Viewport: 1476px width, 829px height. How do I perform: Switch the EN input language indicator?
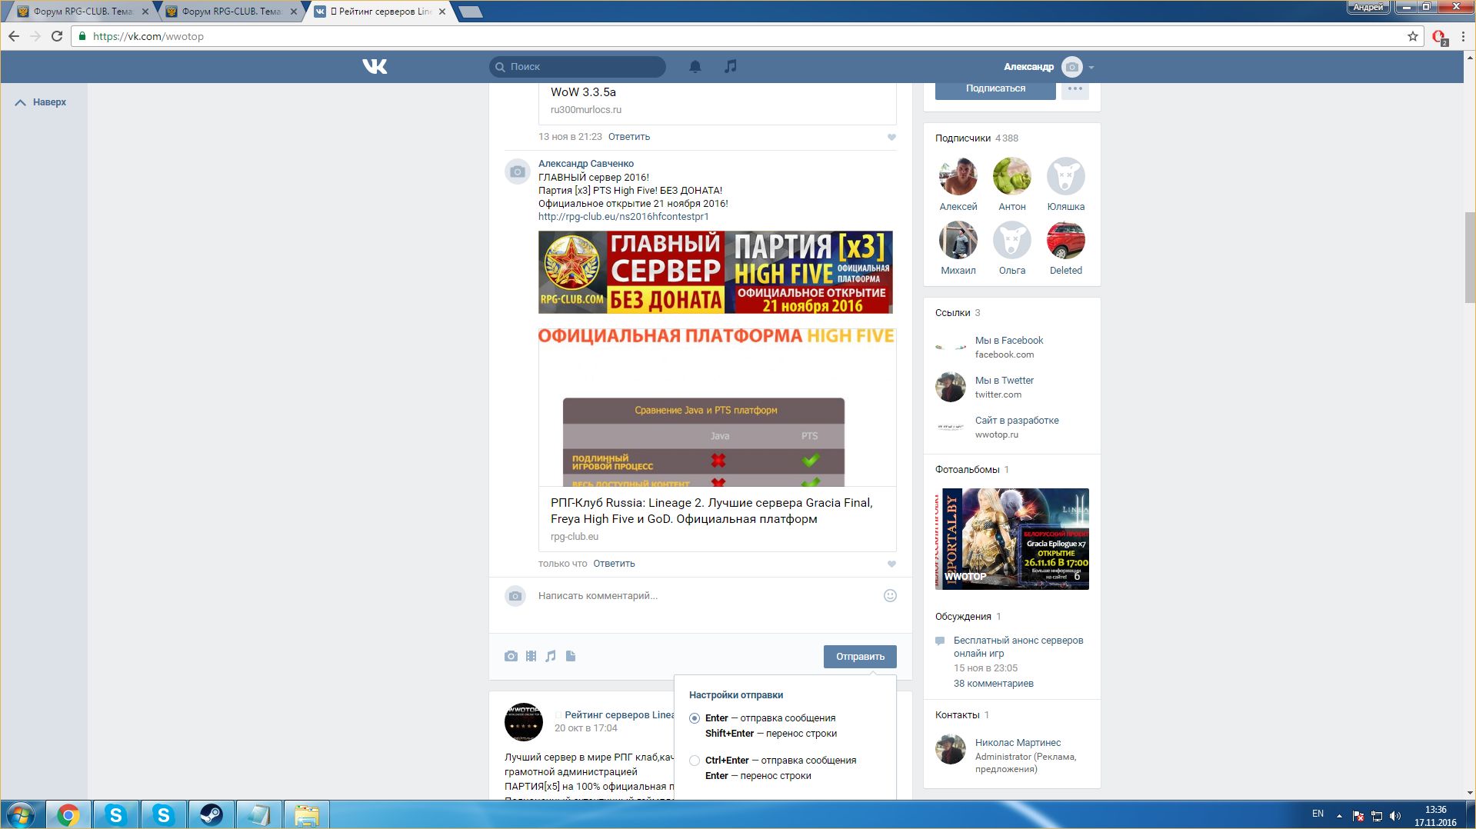click(x=1318, y=814)
